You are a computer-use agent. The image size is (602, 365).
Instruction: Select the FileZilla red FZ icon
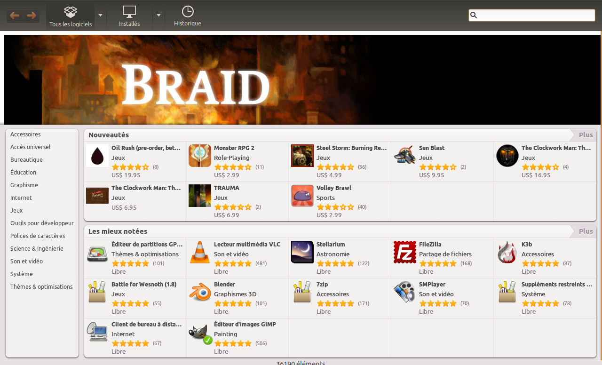405,252
